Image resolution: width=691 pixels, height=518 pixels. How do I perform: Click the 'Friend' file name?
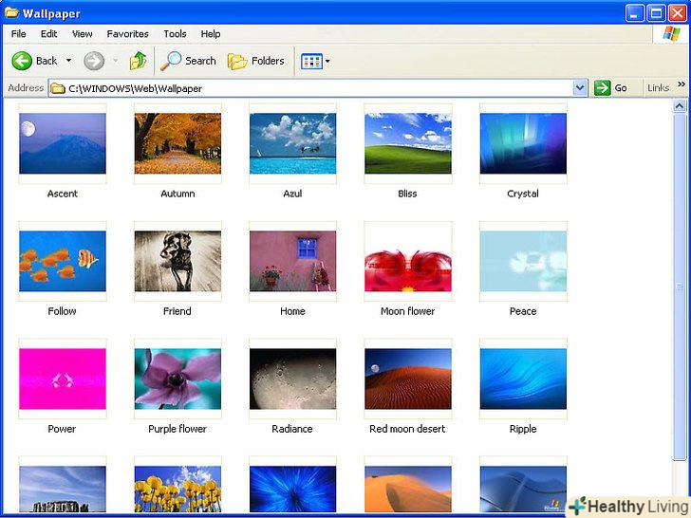pyautogui.click(x=177, y=311)
